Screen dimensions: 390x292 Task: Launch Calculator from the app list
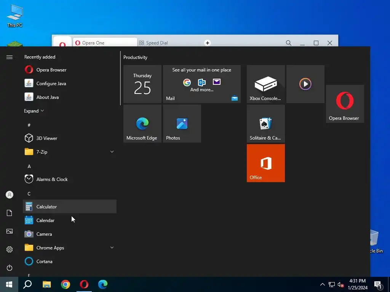70,206
